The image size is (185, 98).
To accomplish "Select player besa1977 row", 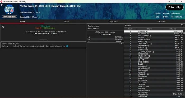I will tap(154, 78).
